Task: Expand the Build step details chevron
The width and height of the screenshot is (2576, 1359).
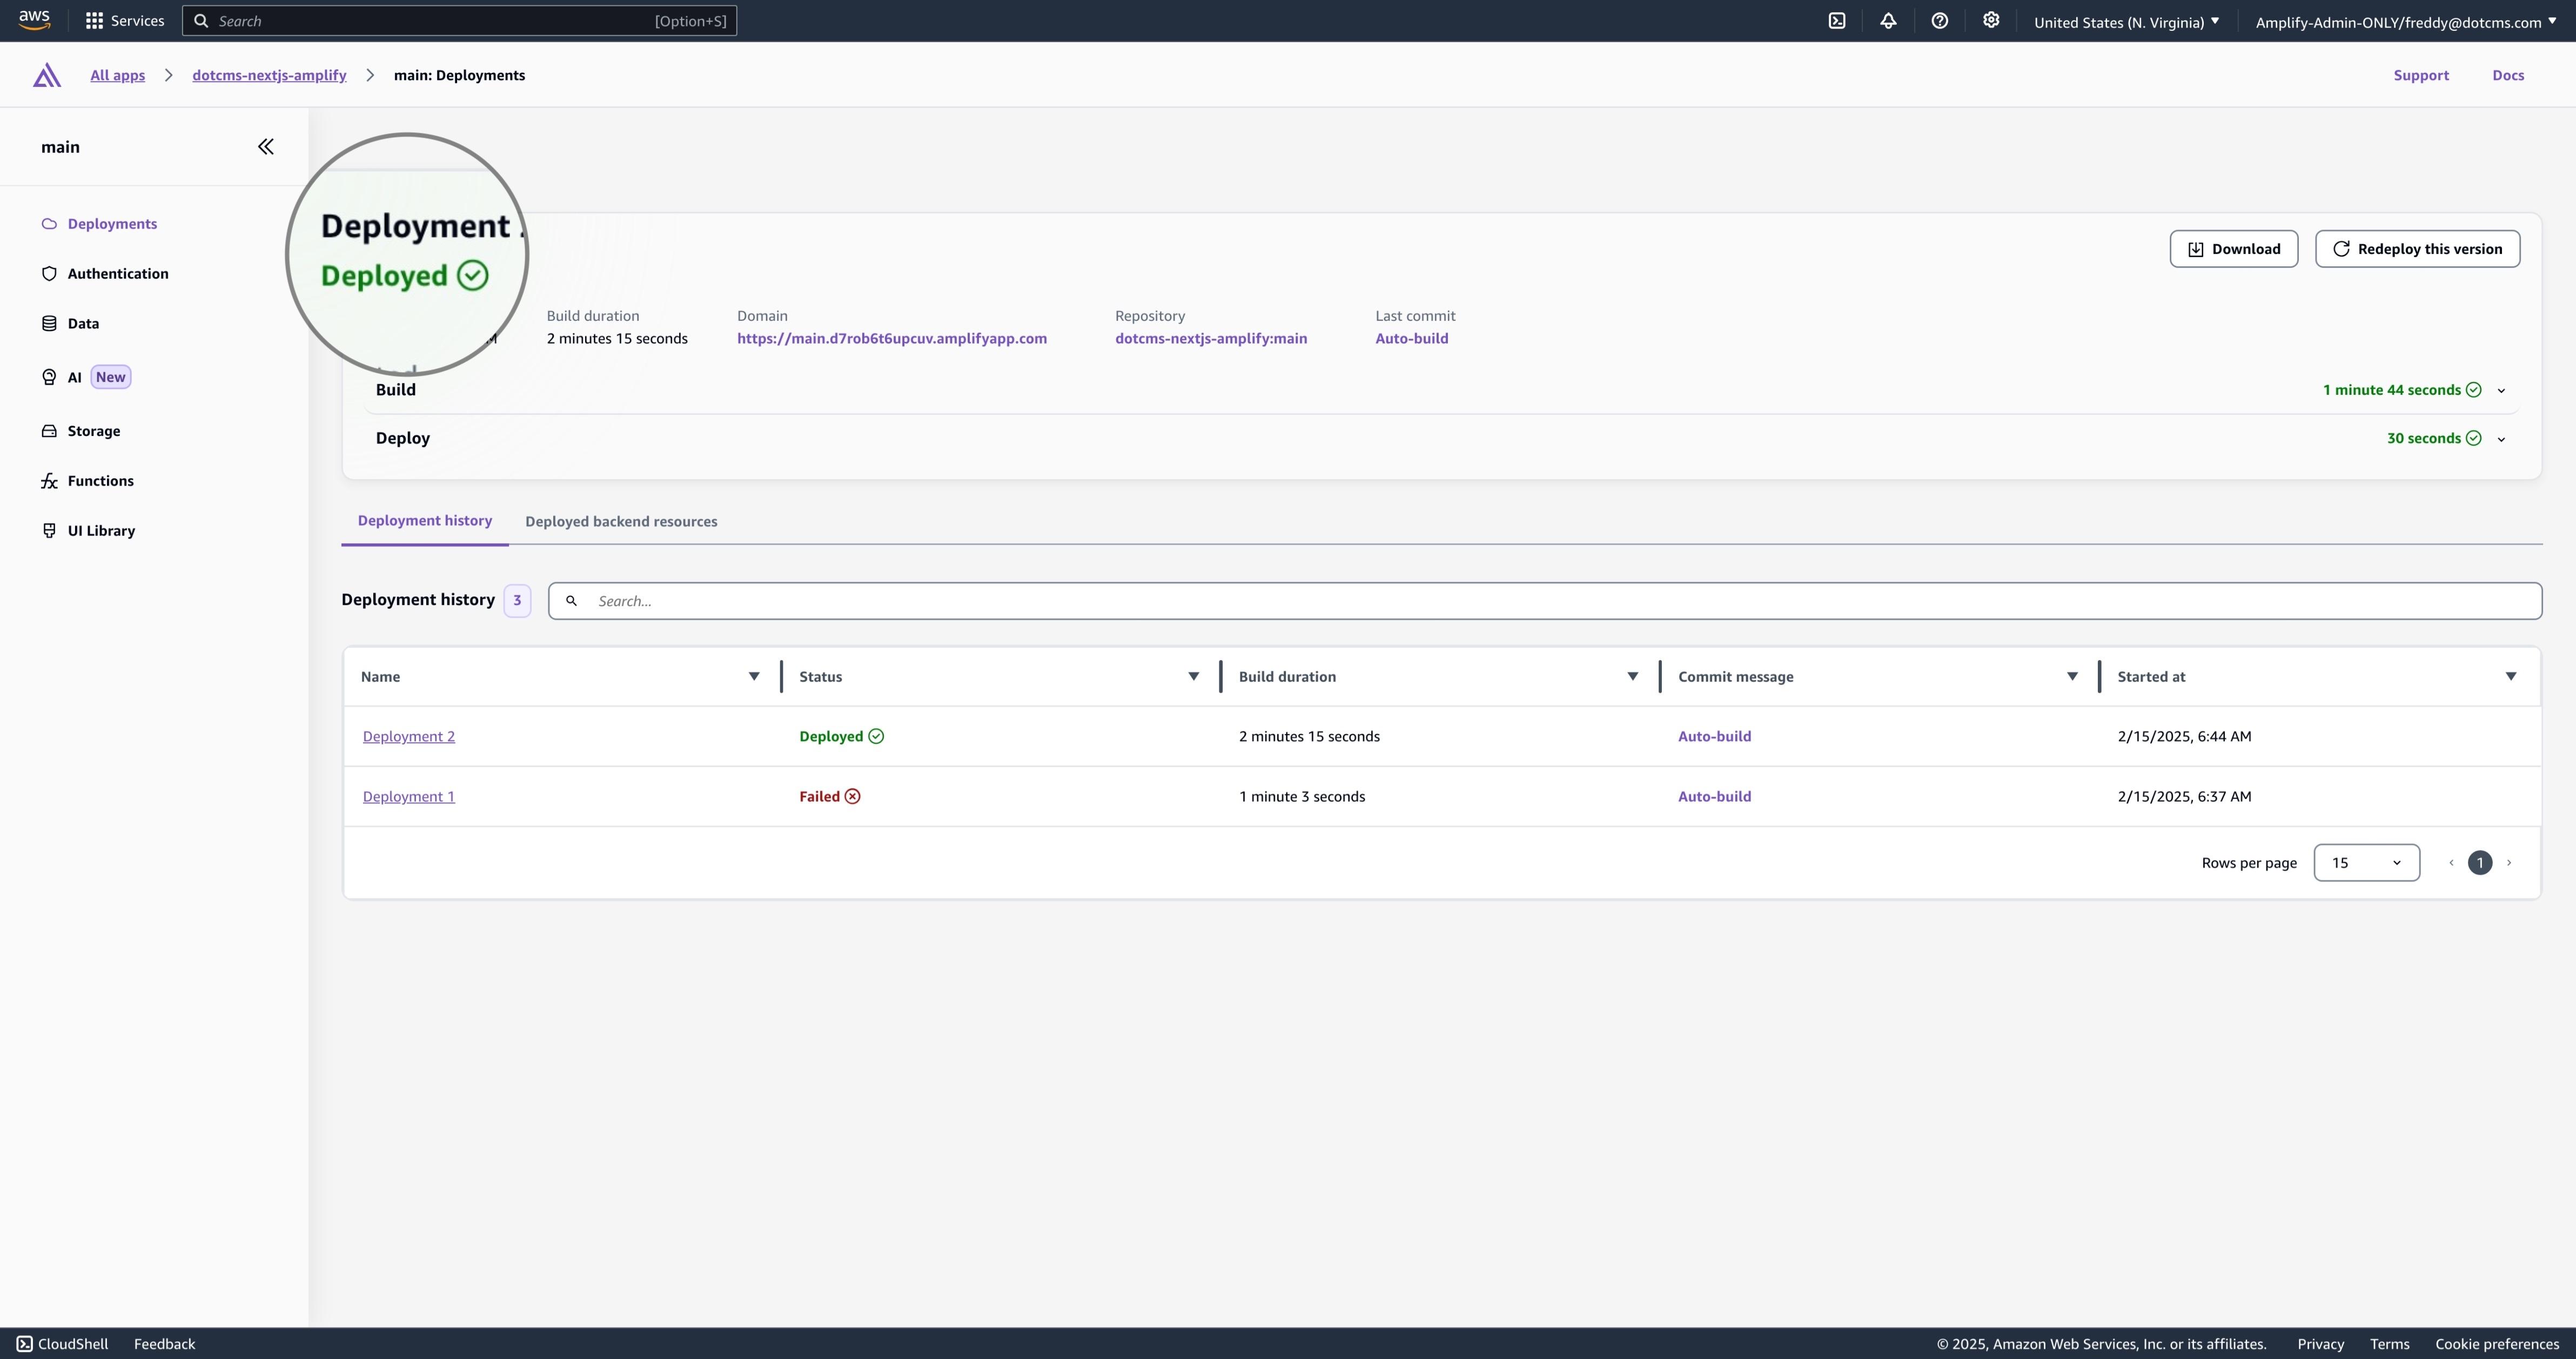Action: (2502, 390)
